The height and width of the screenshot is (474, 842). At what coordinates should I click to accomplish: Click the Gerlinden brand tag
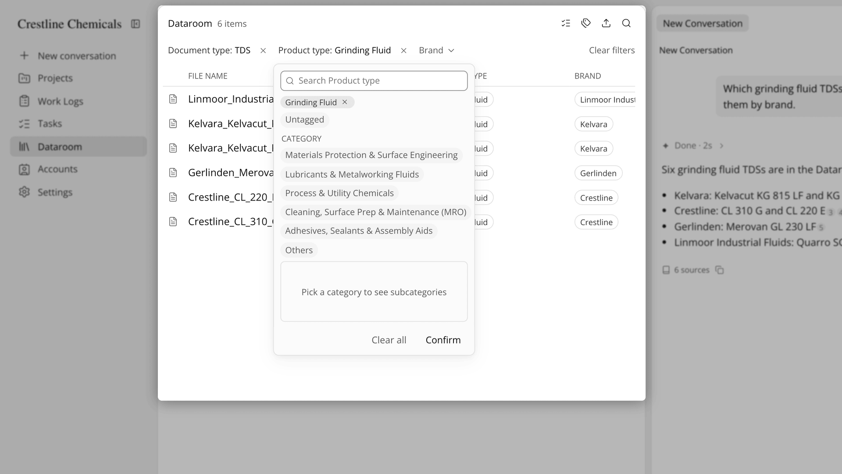(598, 173)
